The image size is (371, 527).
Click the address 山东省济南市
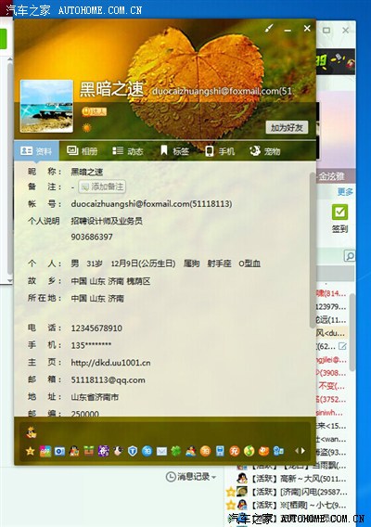pyautogui.click(x=95, y=397)
